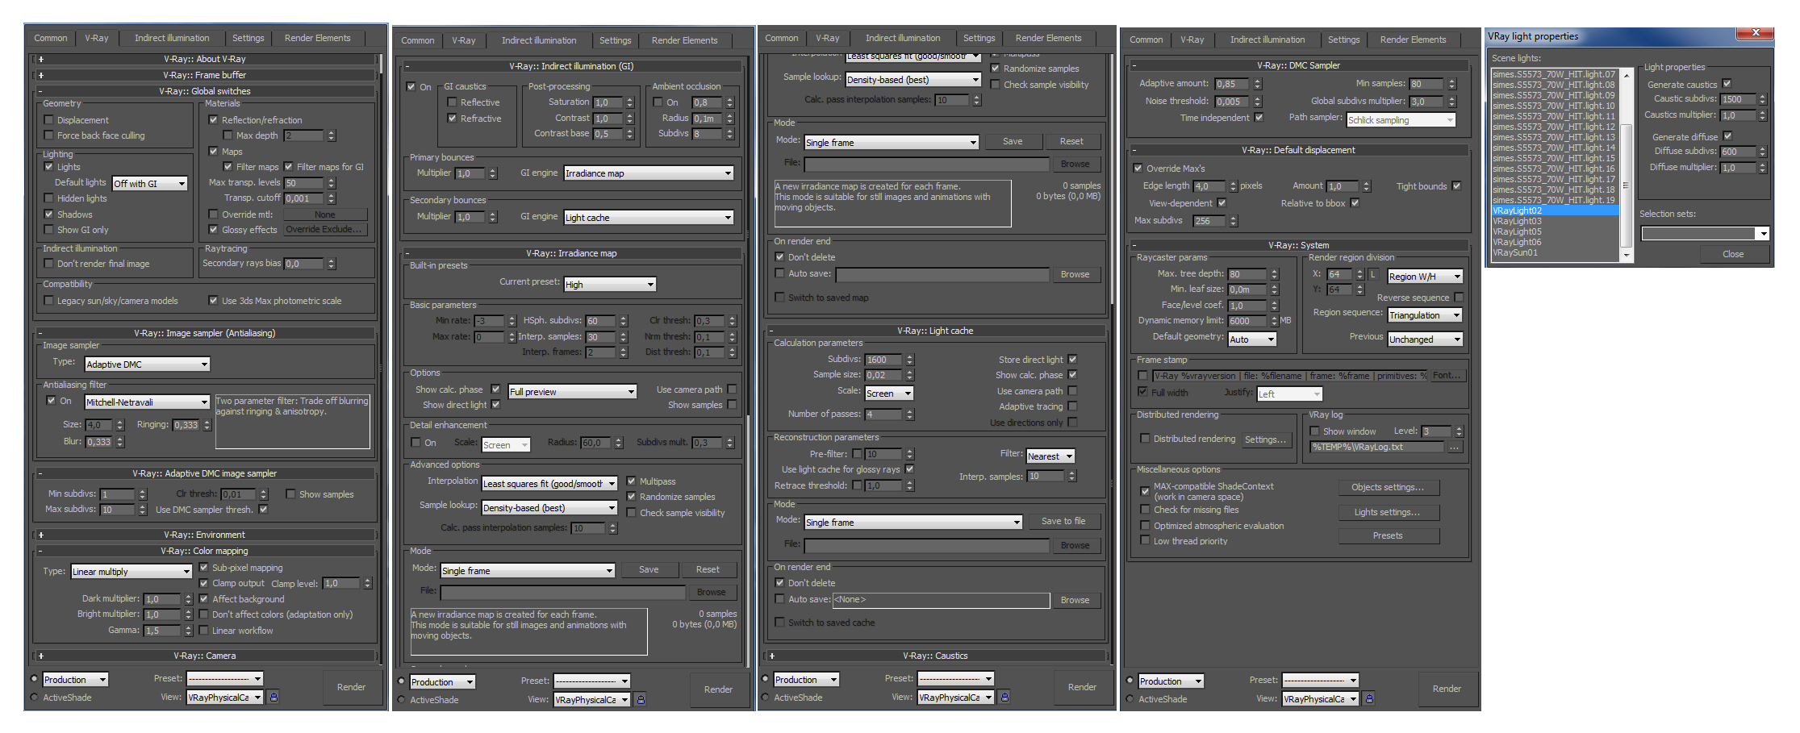Image resolution: width=1800 pixels, height=733 pixels.
Task: Enable the Displacement checkbox
Action: [49, 120]
